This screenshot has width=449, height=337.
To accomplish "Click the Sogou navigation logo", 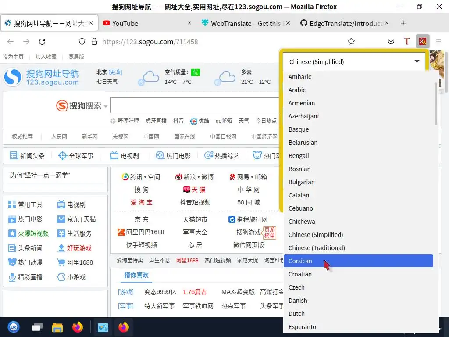I will point(41,77).
